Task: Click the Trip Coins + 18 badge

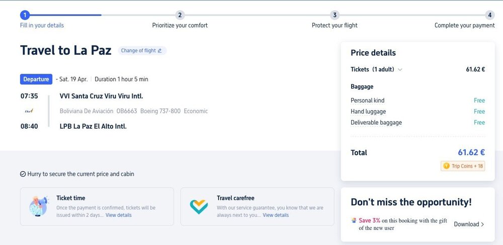Action: click(x=463, y=166)
